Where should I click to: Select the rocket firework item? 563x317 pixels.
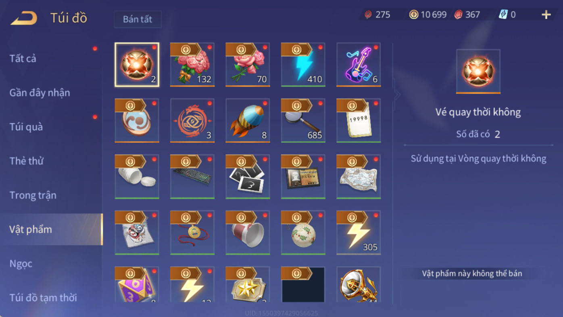tap(248, 120)
